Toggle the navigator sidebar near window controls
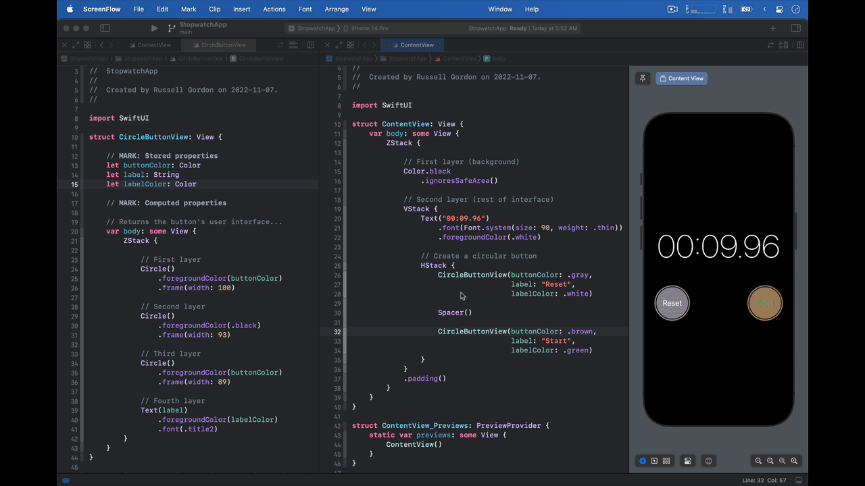Image resolution: width=865 pixels, height=486 pixels. [x=105, y=28]
